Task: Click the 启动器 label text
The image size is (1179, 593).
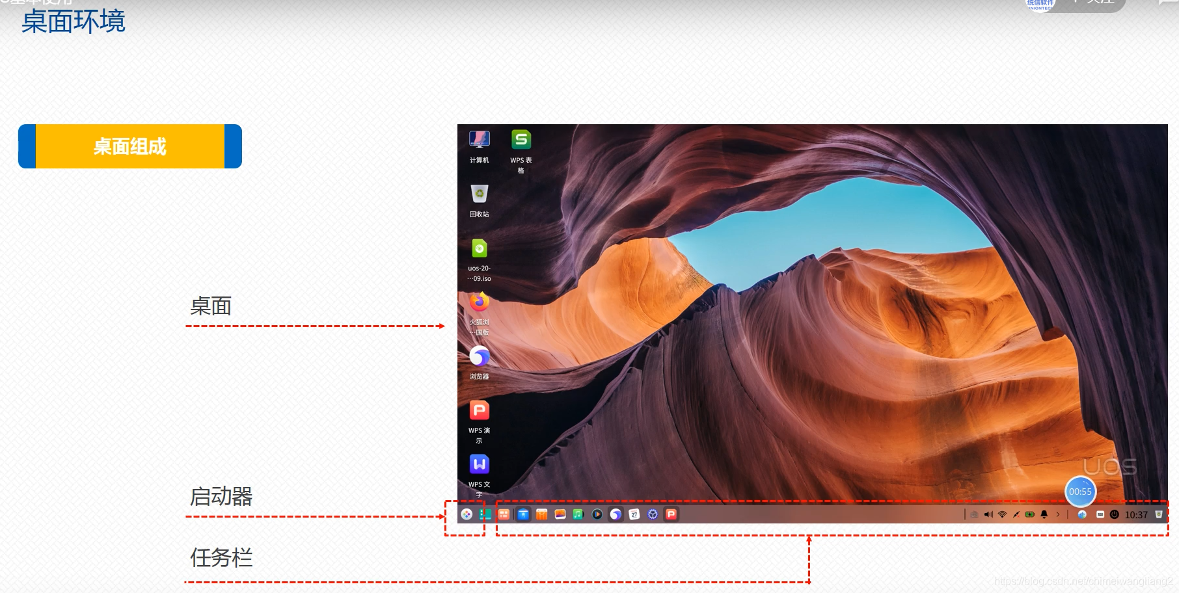Action: pos(221,497)
